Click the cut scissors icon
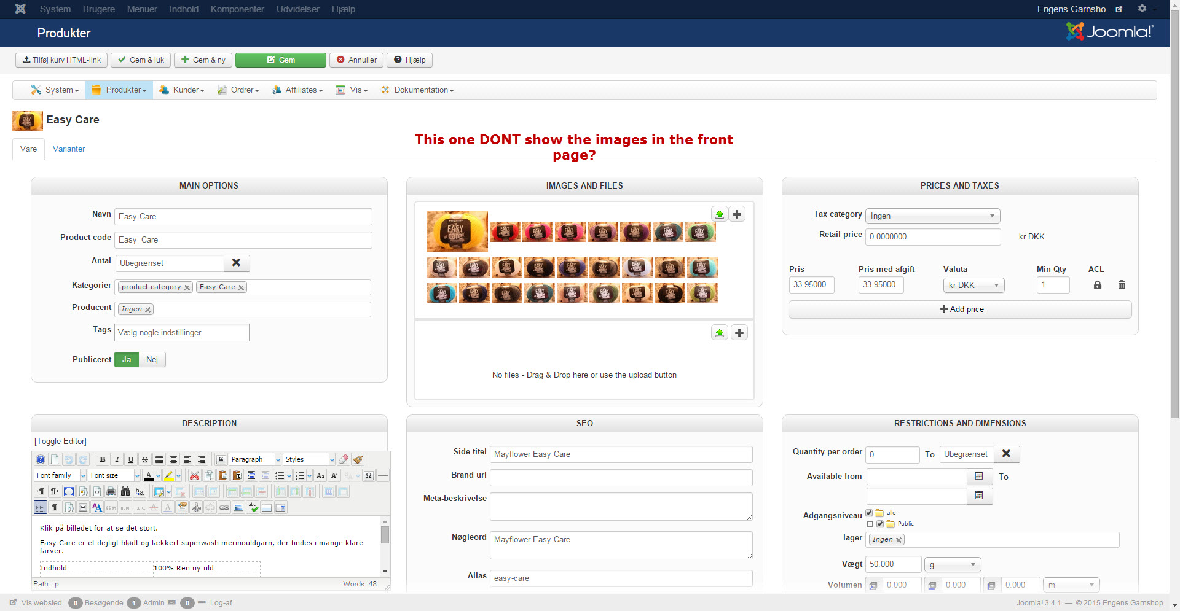The image size is (1180, 611). [194, 475]
